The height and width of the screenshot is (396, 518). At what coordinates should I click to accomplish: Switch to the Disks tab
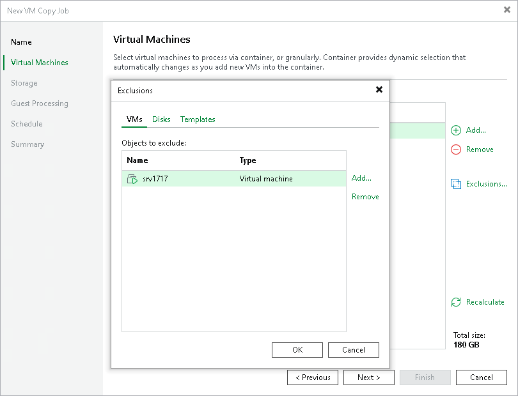pos(161,119)
